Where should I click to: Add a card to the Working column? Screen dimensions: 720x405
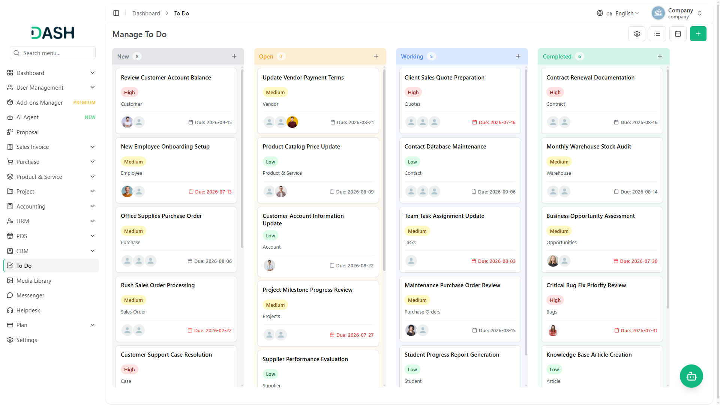click(518, 56)
